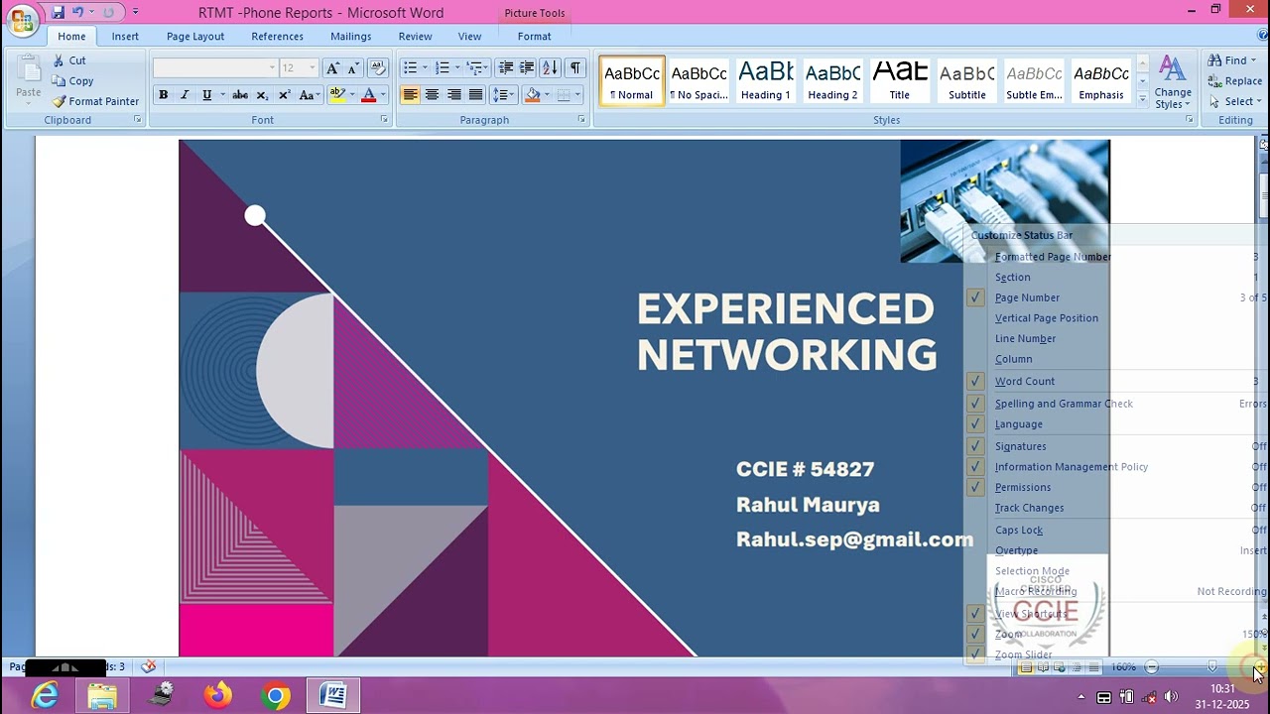
Task: Open the Page Layout ribbon tab
Action: pos(195,37)
